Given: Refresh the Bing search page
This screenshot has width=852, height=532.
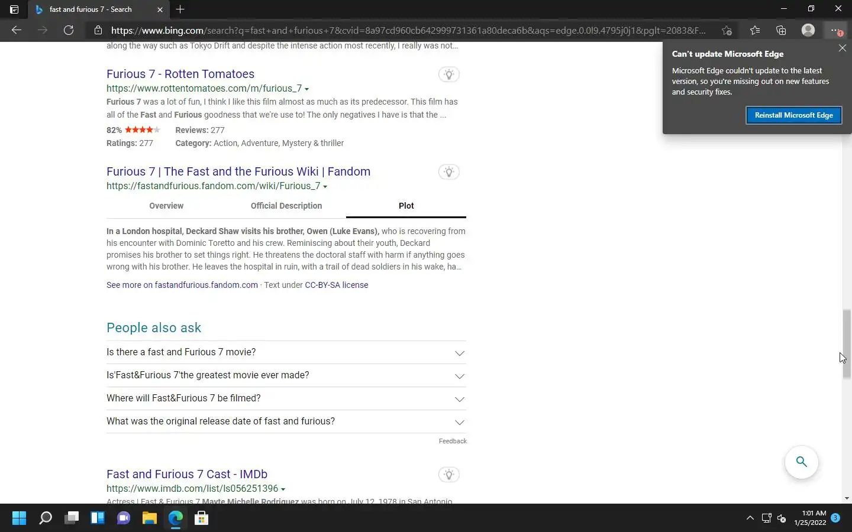Looking at the screenshot, I should tap(69, 30).
